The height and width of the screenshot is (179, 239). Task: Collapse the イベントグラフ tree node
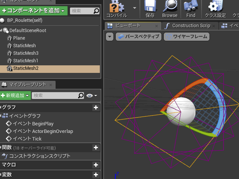tap(1, 116)
